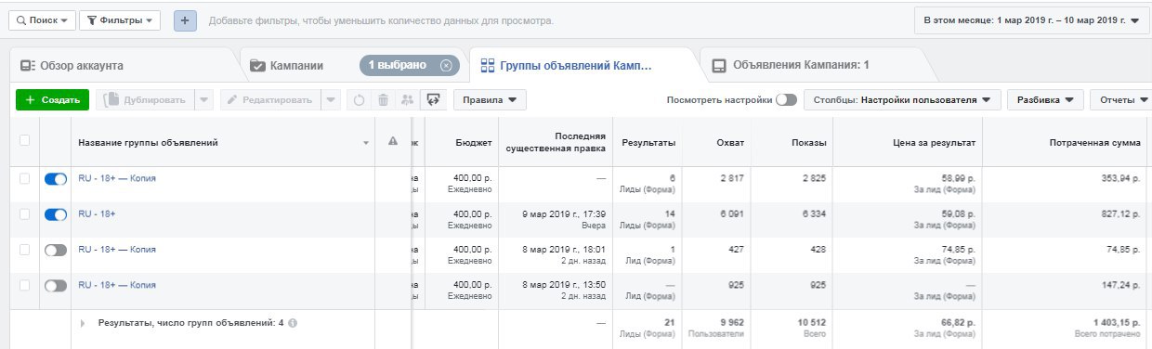This screenshot has width=1152, height=349.
Task: Click the green 'Создать' button
Action: (x=52, y=99)
